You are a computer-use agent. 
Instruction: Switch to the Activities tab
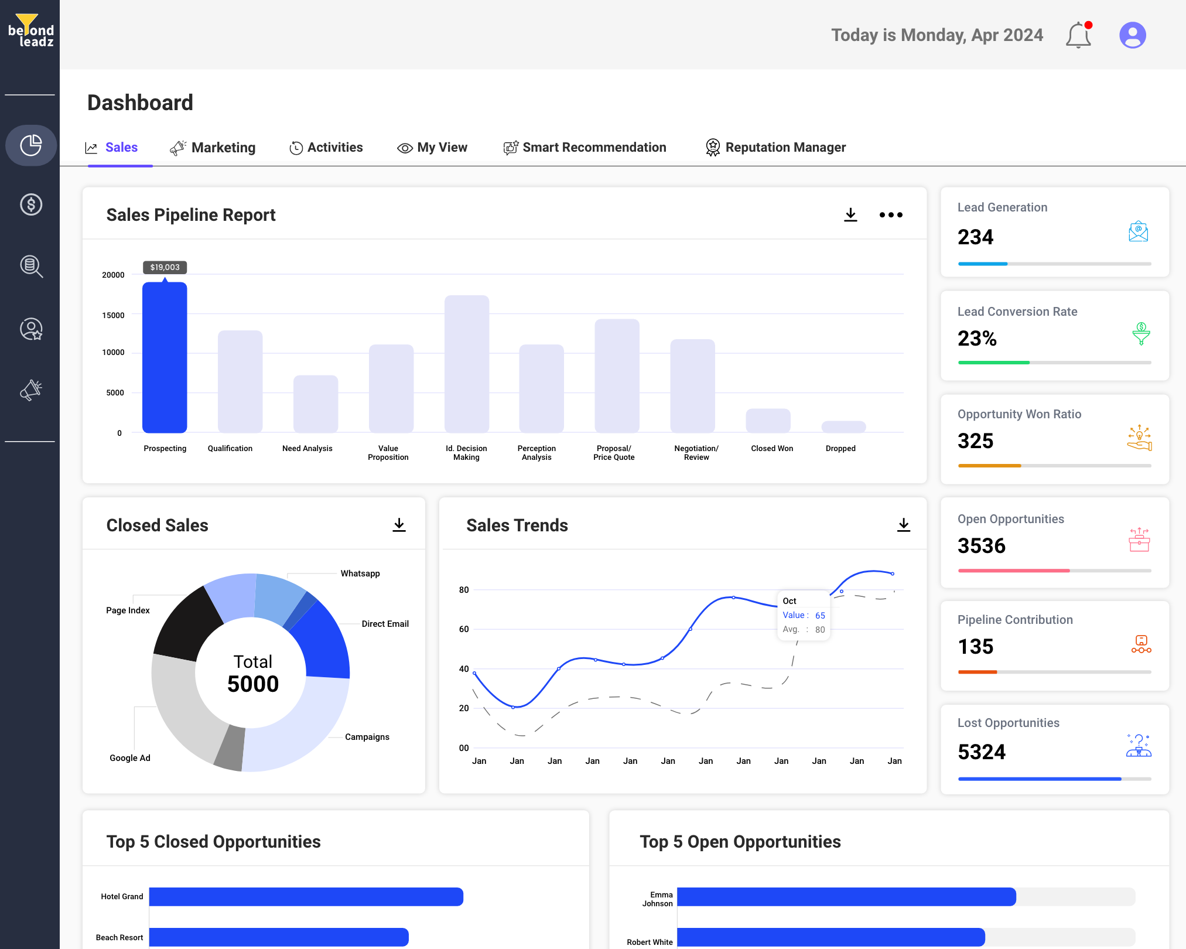pos(326,148)
